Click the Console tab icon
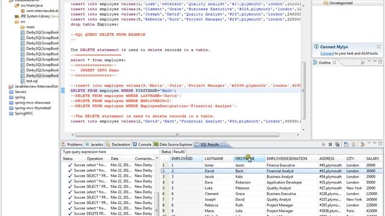 coord(135,144)
